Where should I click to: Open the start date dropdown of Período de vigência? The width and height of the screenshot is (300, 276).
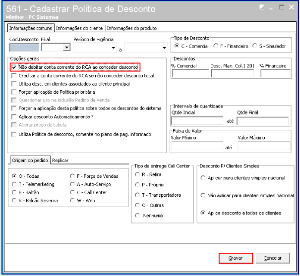114,48
